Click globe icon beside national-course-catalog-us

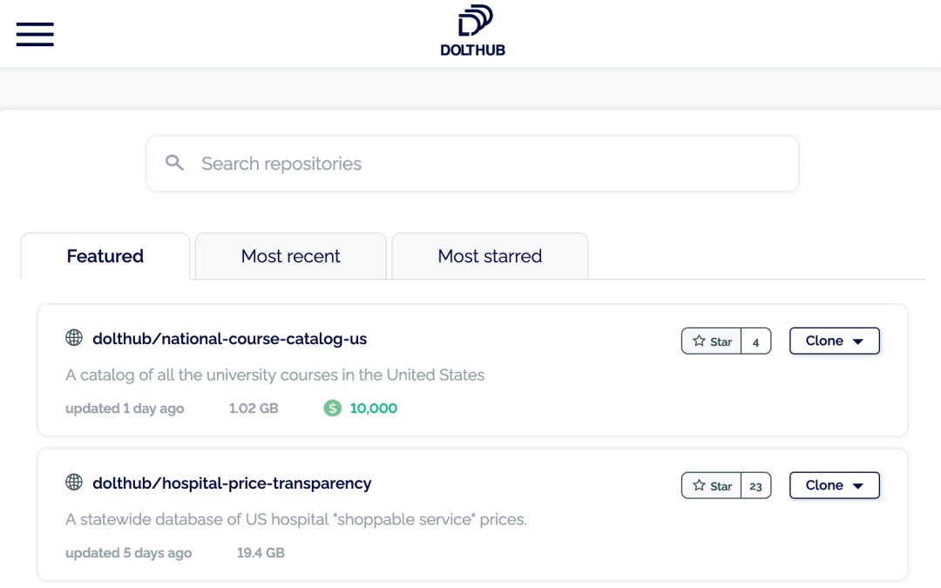coord(74,338)
